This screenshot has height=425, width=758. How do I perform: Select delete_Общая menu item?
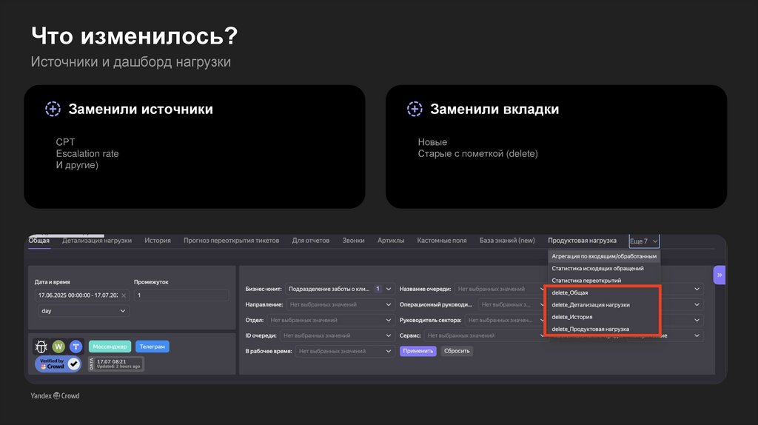[604, 292]
